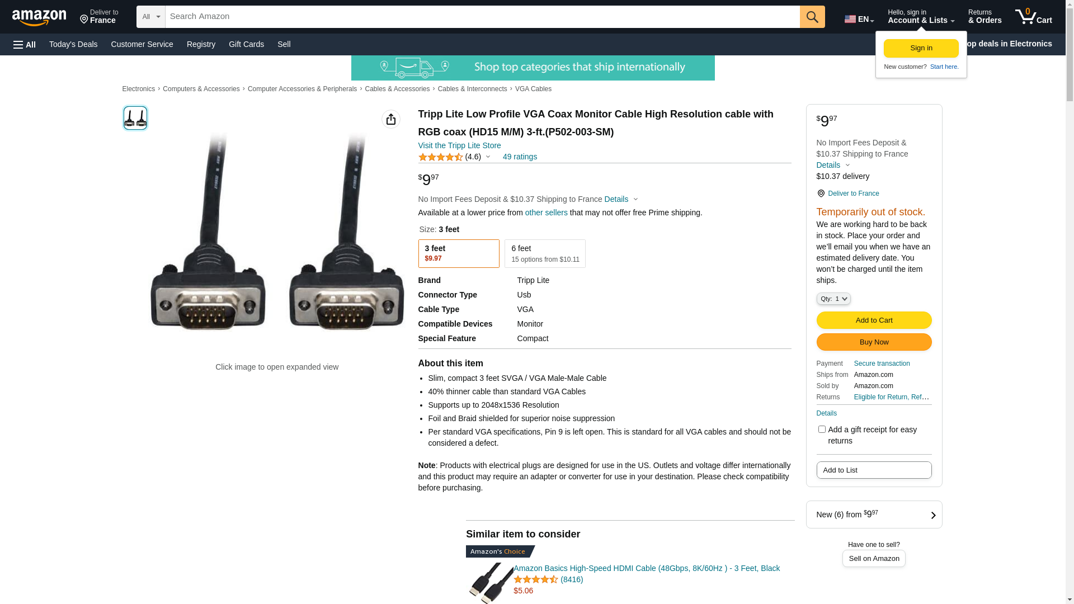Open Today's Deals in navigation bar
Viewport: 1074px width, 604px height.
[73, 44]
